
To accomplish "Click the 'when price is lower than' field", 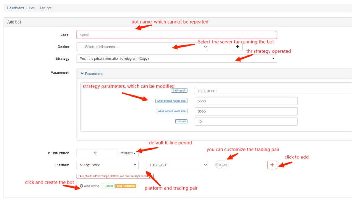I will point(246,111).
